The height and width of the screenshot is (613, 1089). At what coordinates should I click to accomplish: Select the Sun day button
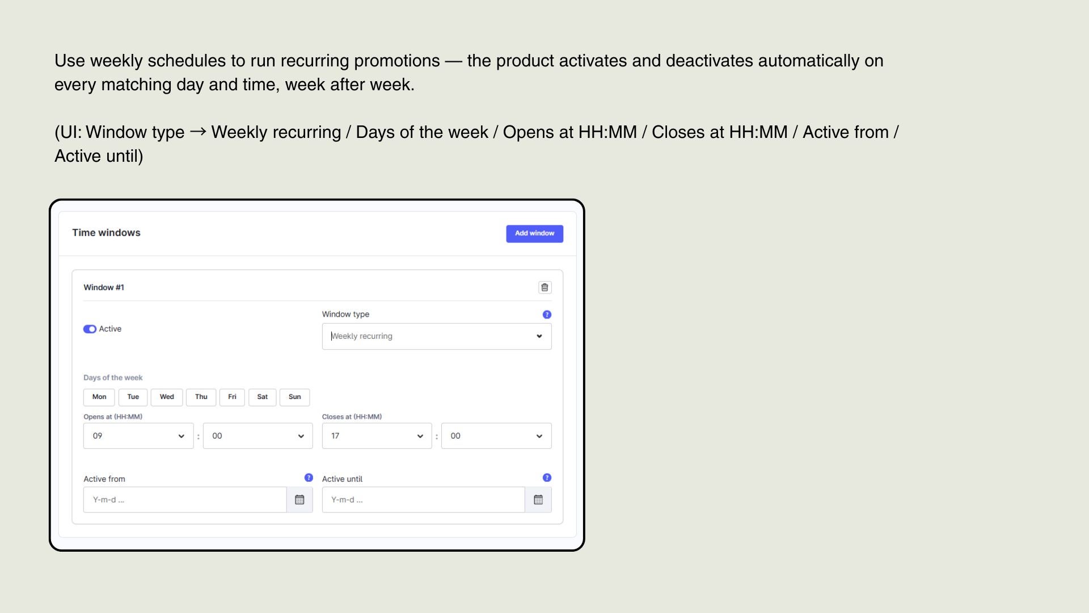point(295,397)
